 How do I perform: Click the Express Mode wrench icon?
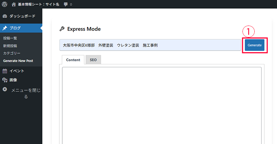click(x=62, y=29)
